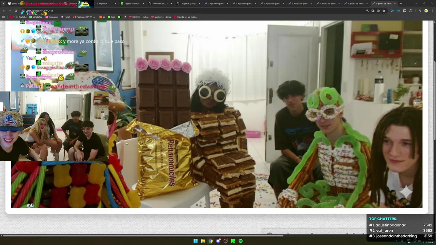This screenshot has width=436, height=245.
Task: Expand the tab search dropdown arrow
Action: pos(3,3)
